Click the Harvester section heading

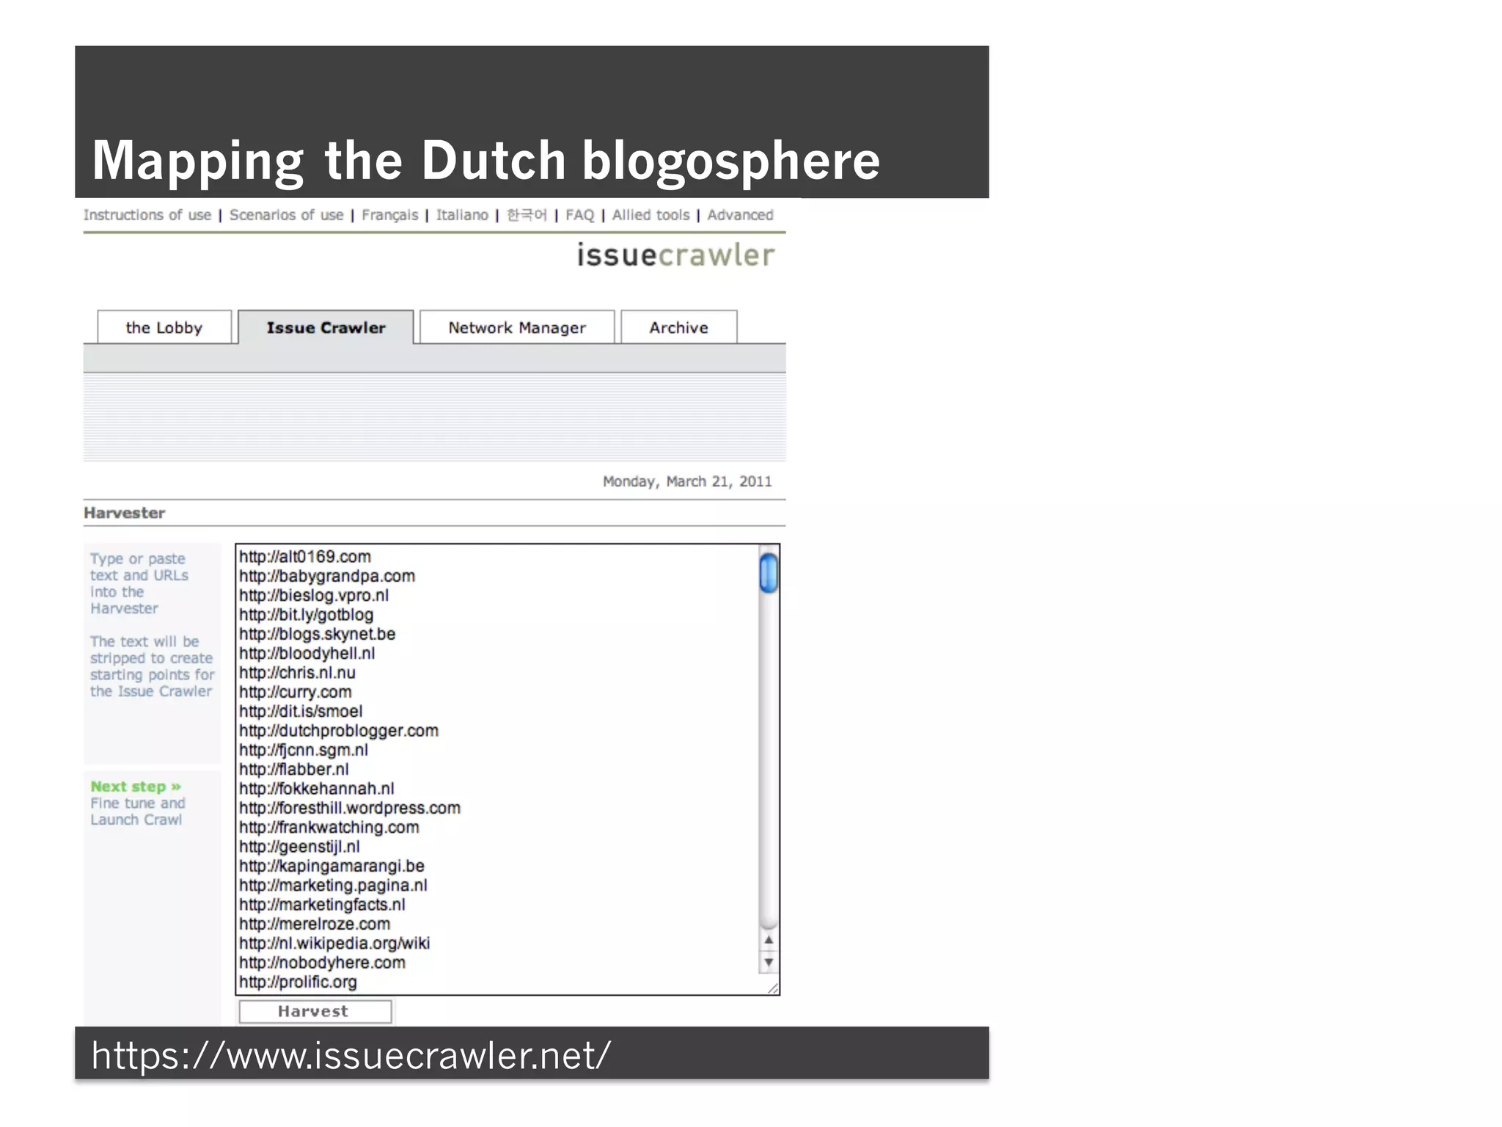coord(124,513)
